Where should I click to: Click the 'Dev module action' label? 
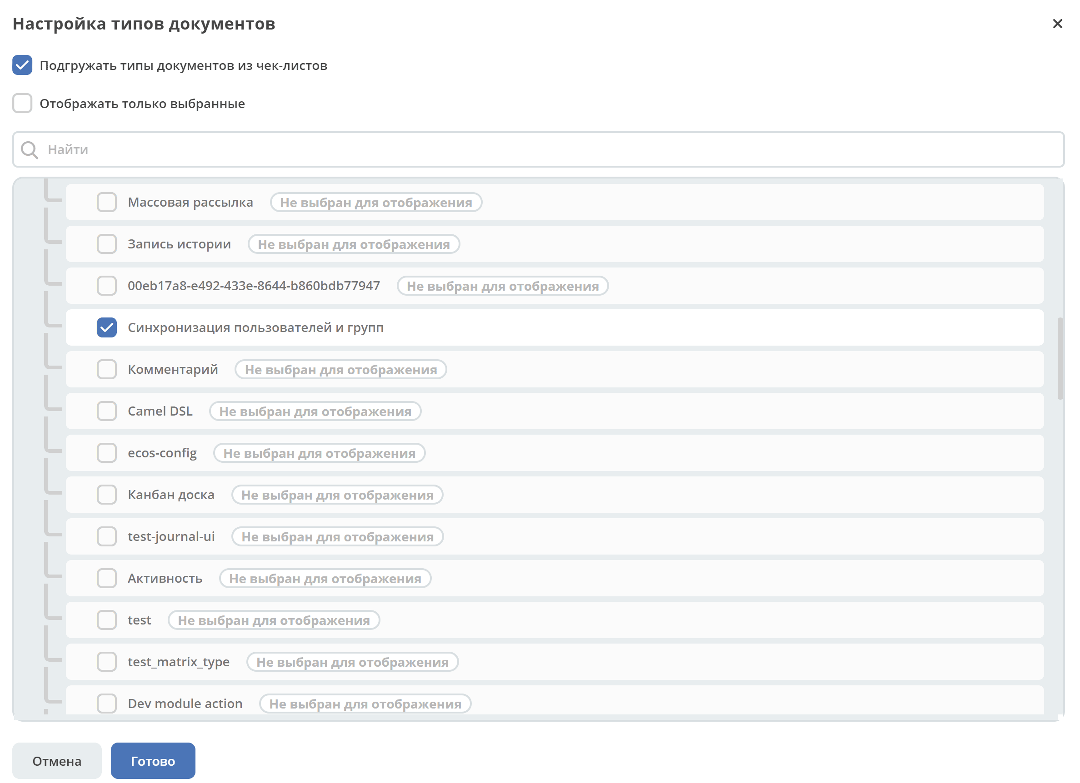[x=185, y=704]
